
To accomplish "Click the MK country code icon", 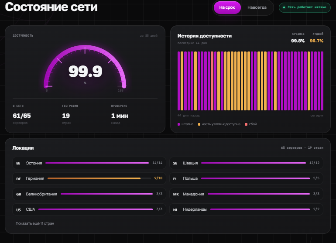I will (x=176, y=194).
